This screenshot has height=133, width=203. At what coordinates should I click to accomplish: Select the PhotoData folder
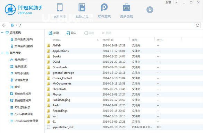click(124, 89)
